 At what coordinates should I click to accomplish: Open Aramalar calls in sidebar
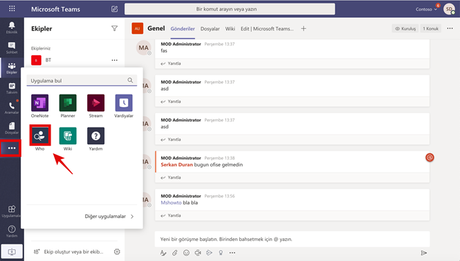point(12,108)
